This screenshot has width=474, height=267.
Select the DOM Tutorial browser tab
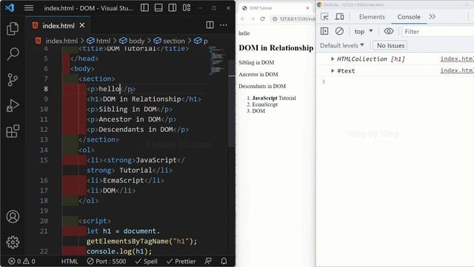tap(276, 8)
